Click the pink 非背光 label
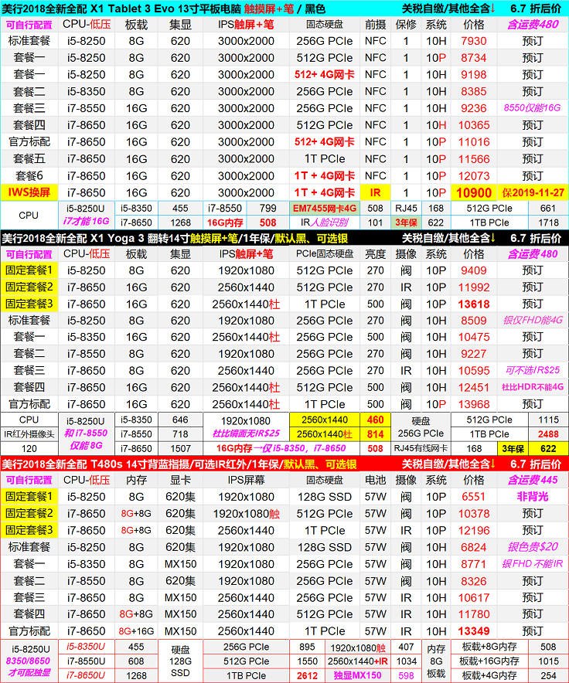Viewport: 569px width, 683px height. (532, 497)
